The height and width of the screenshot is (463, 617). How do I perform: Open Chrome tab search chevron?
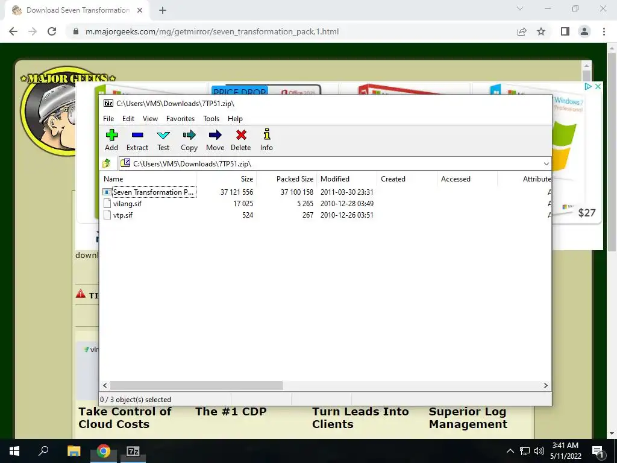(x=520, y=8)
